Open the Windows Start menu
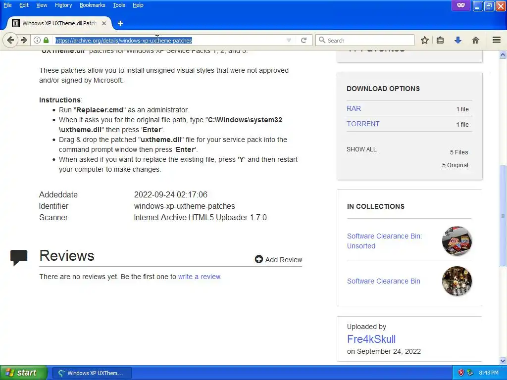This screenshot has width=507, height=380. 23,373
